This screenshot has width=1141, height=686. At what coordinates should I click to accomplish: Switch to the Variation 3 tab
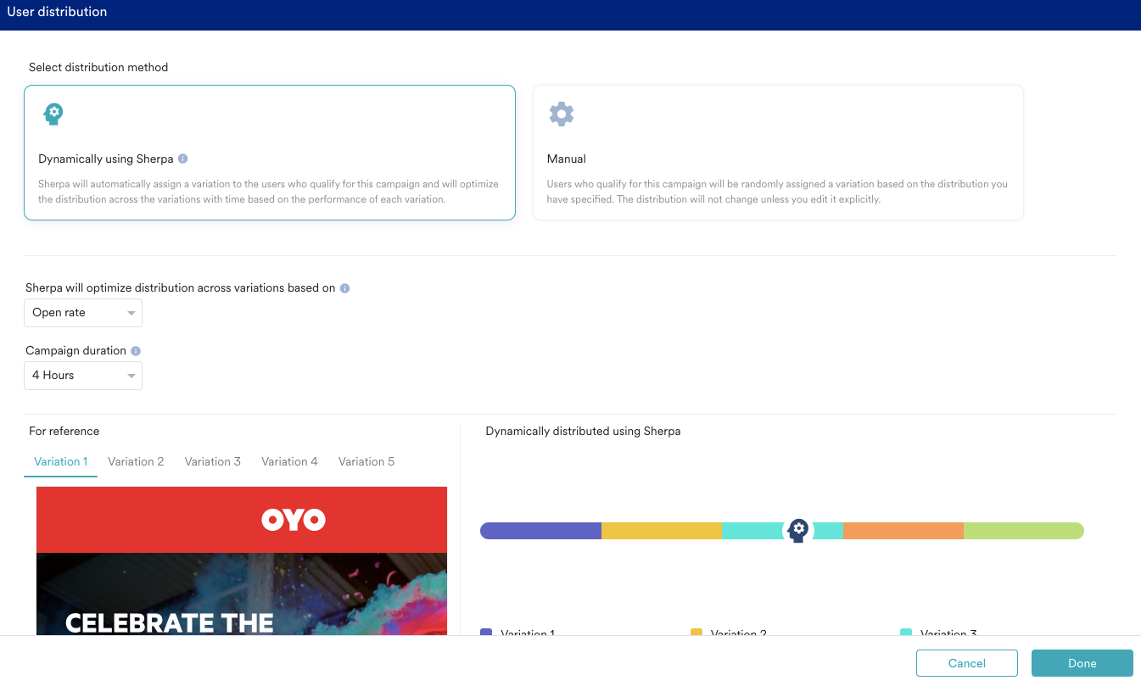pos(213,461)
